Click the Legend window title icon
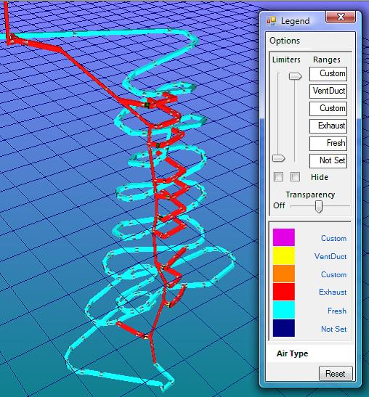 coord(272,21)
